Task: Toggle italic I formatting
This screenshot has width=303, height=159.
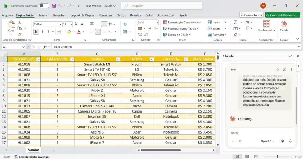Action: click(x=42, y=32)
